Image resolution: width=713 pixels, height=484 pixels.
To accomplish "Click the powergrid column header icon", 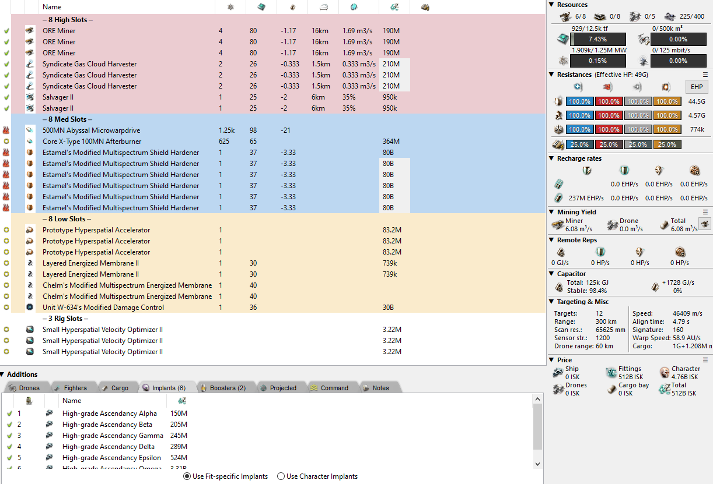I will click(x=230, y=7).
